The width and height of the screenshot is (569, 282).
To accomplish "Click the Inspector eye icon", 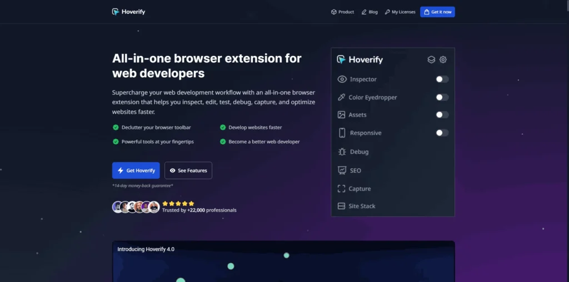I will [342, 79].
